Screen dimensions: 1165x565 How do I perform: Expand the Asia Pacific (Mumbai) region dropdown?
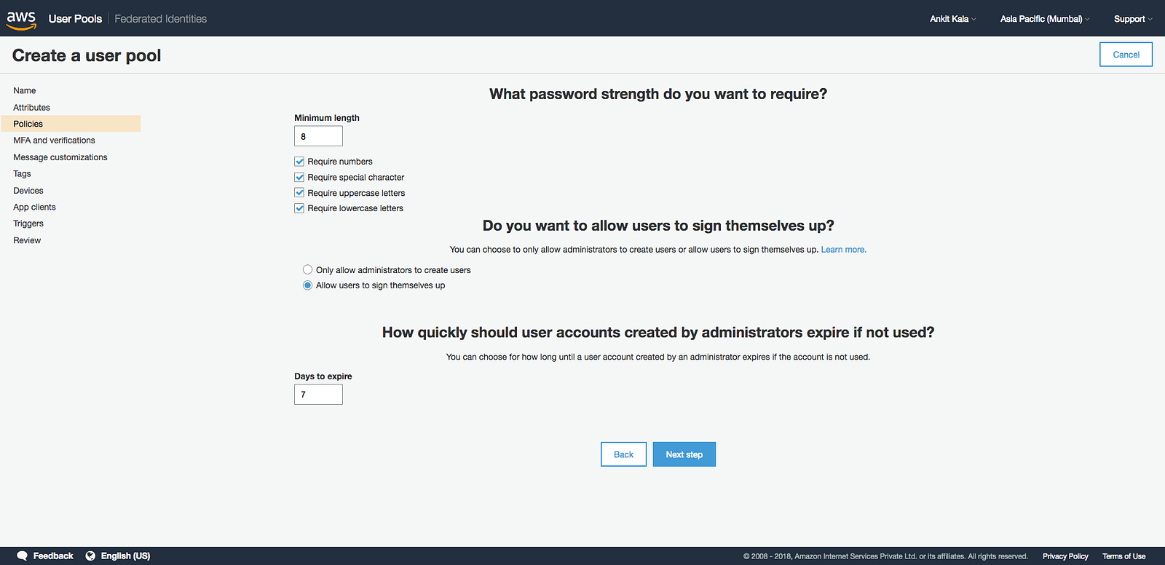[1044, 19]
